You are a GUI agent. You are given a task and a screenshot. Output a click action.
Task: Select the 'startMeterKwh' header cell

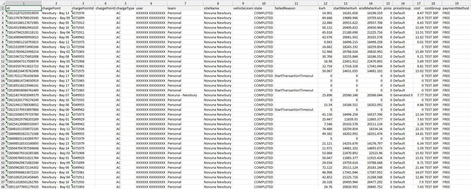pyautogui.click(x=345, y=8)
